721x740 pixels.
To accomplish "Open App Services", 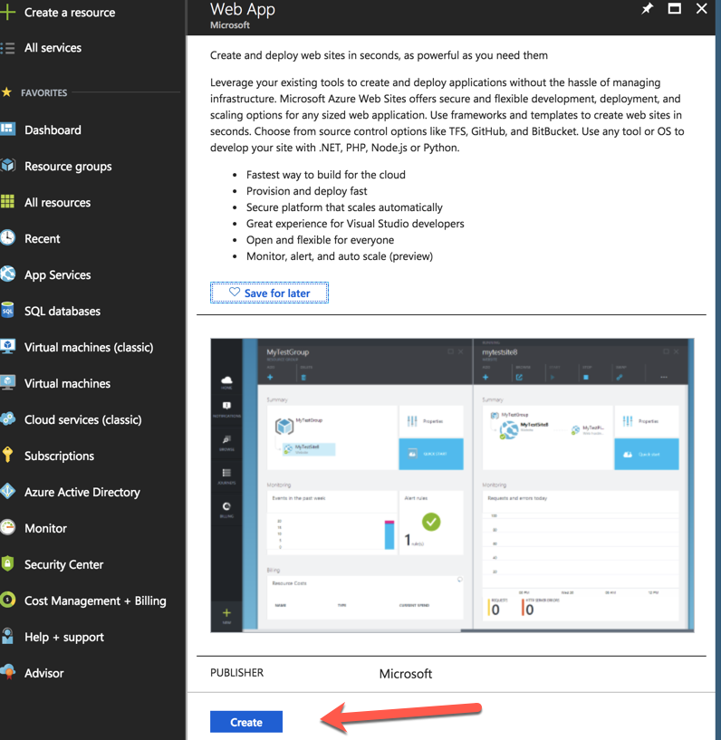I will tap(58, 274).
